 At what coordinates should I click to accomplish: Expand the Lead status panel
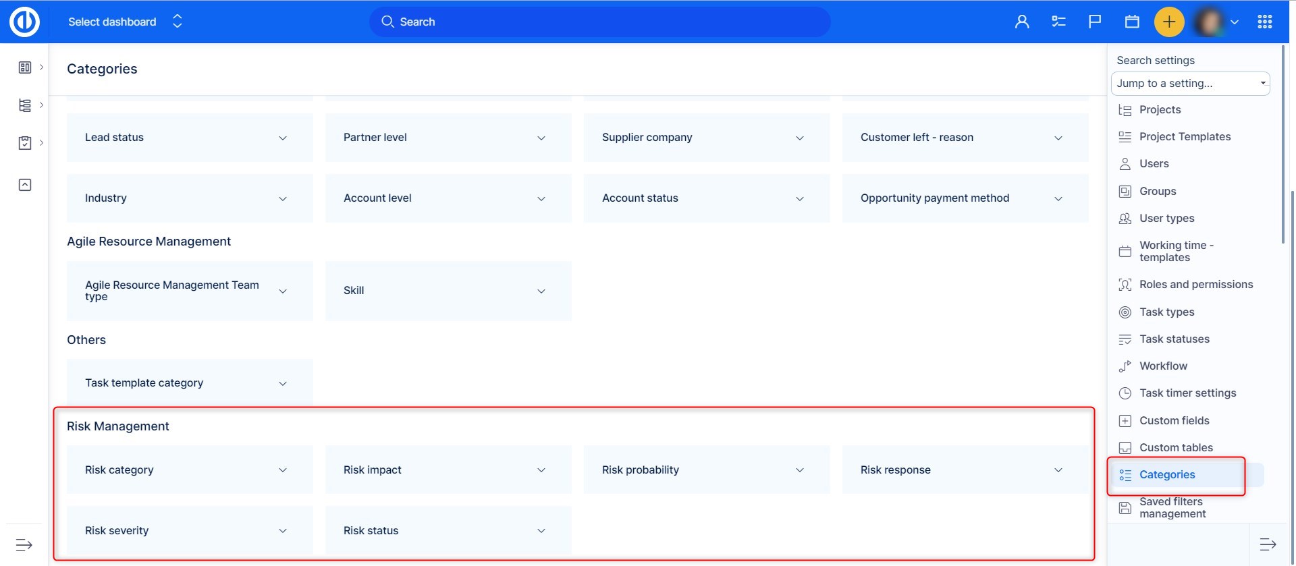pyautogui.click(x=283, y=138)
